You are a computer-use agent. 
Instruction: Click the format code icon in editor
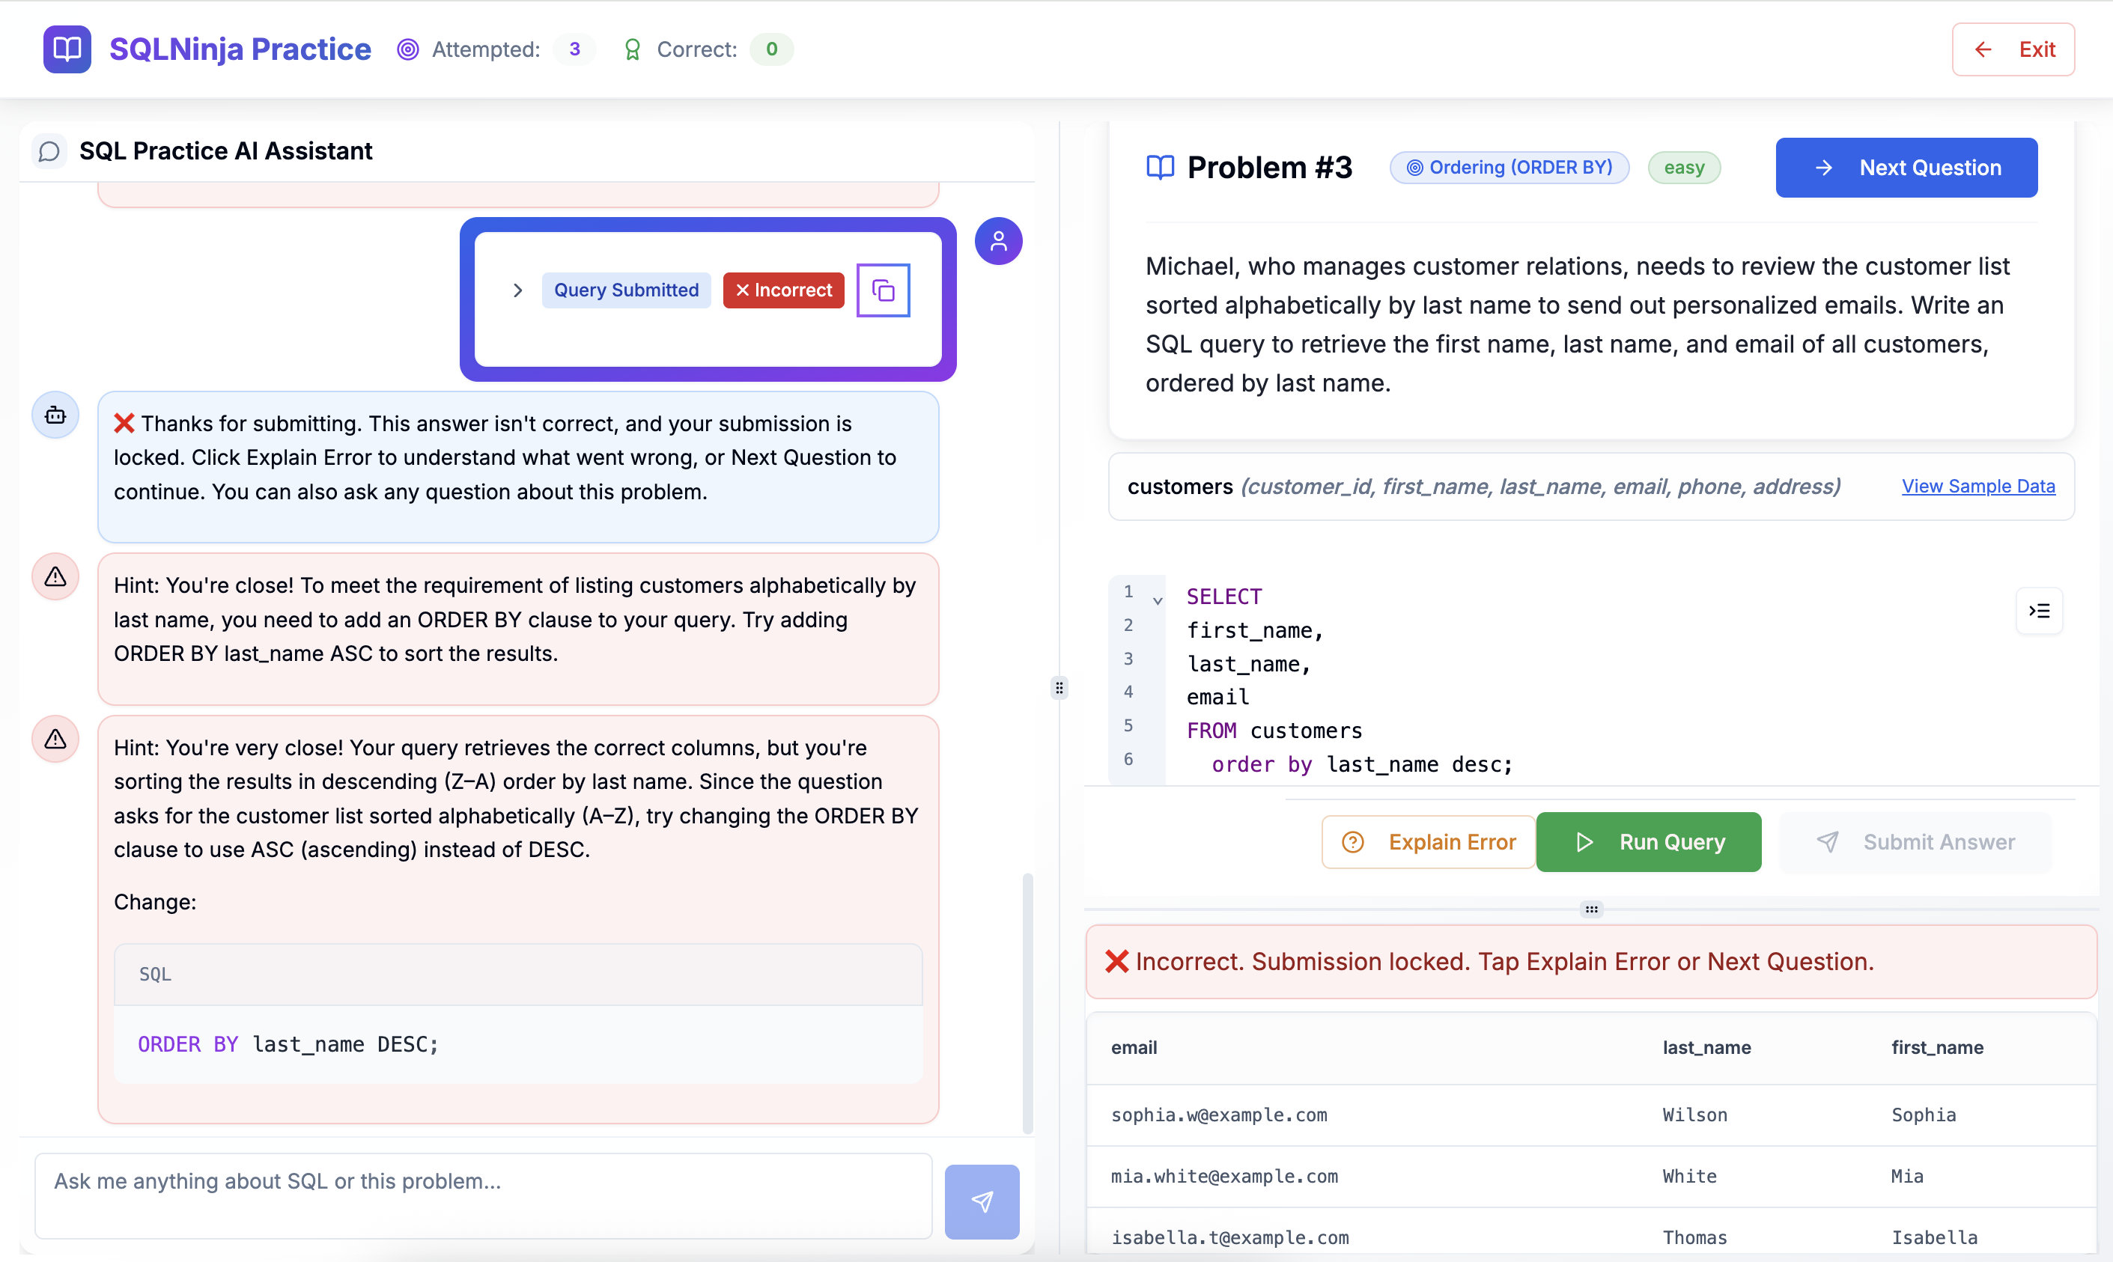[x=2039, y=611]
